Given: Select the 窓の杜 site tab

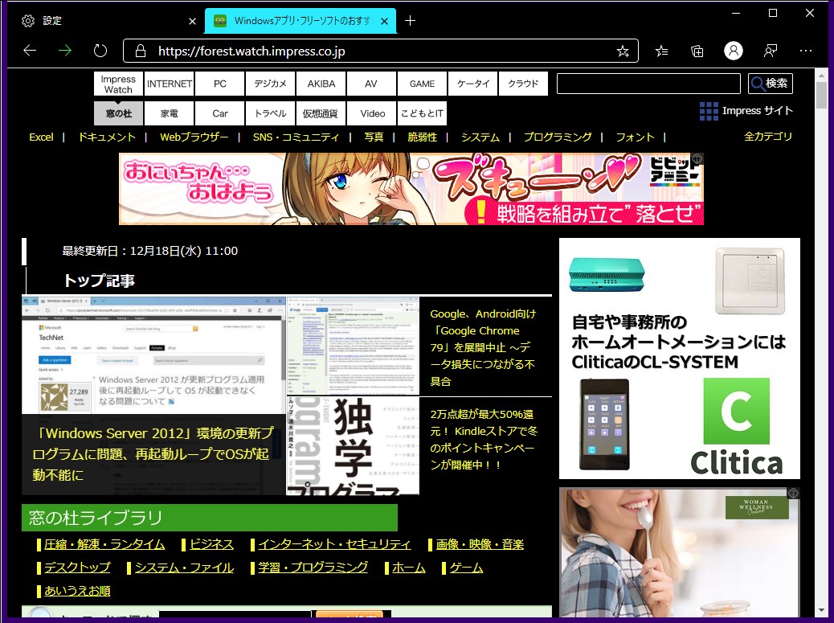Looking at the screenshot, I should click(x=118, y=113).
